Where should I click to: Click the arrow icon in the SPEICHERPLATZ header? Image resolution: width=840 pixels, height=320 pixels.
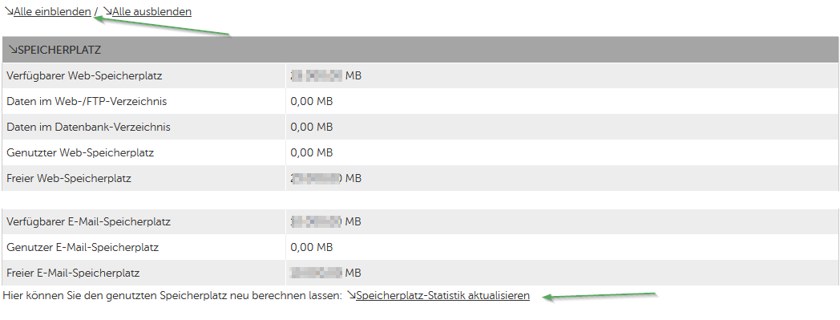coord(13,50)
